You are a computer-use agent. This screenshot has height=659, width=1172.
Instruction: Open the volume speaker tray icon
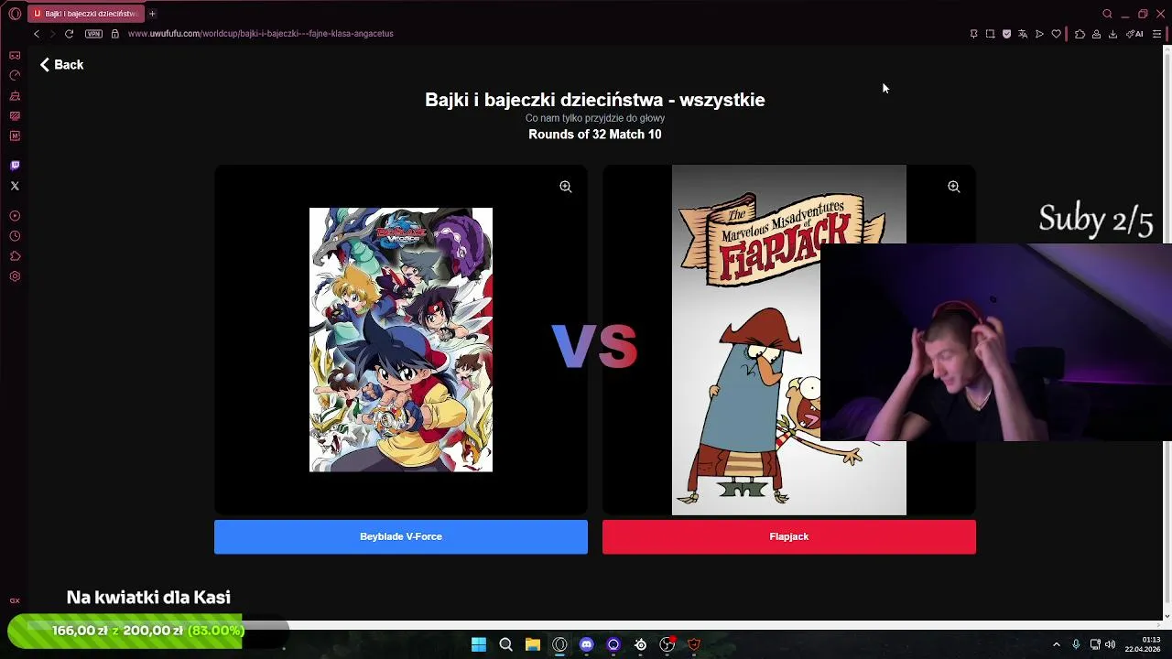[1110, 644]
